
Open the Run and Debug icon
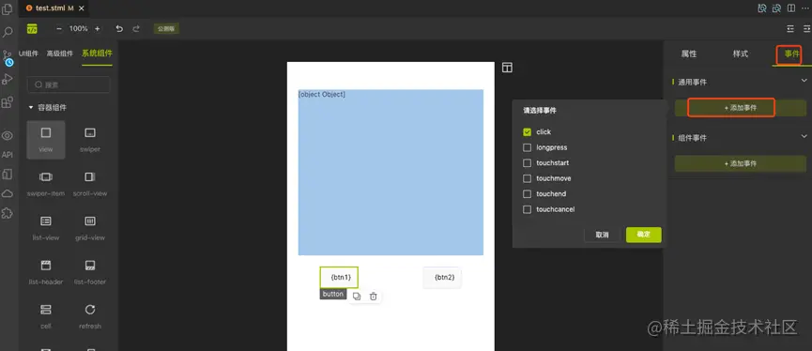[x=8, y=79]
